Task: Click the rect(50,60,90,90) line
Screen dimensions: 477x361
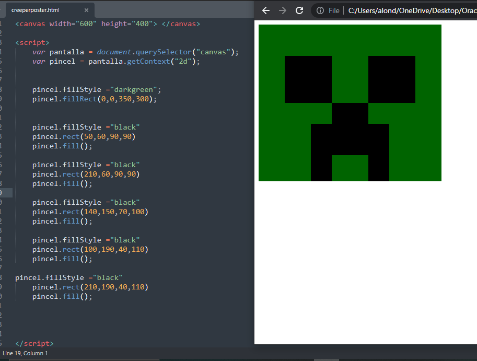Action: (84, 136)
